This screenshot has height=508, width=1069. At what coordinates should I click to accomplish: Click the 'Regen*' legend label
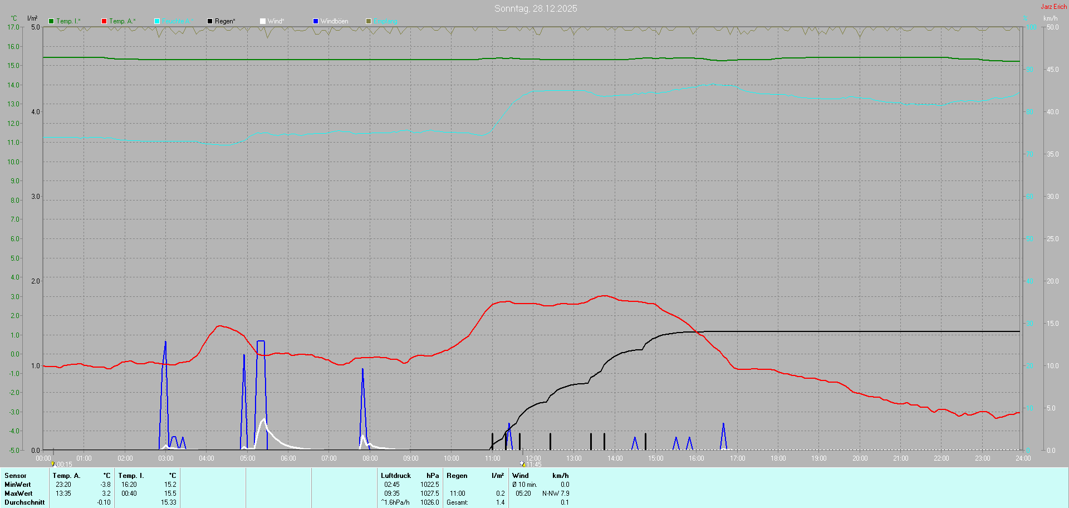225,21
